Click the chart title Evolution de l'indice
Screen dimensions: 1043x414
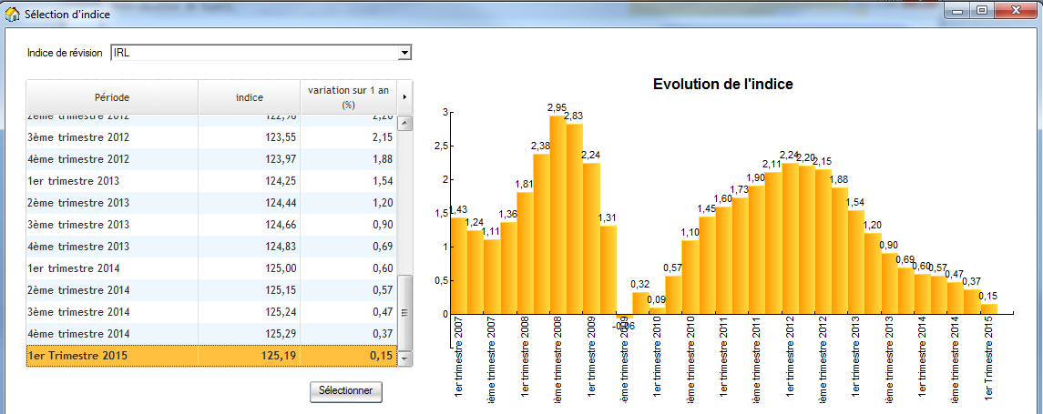tap(722, 85)
